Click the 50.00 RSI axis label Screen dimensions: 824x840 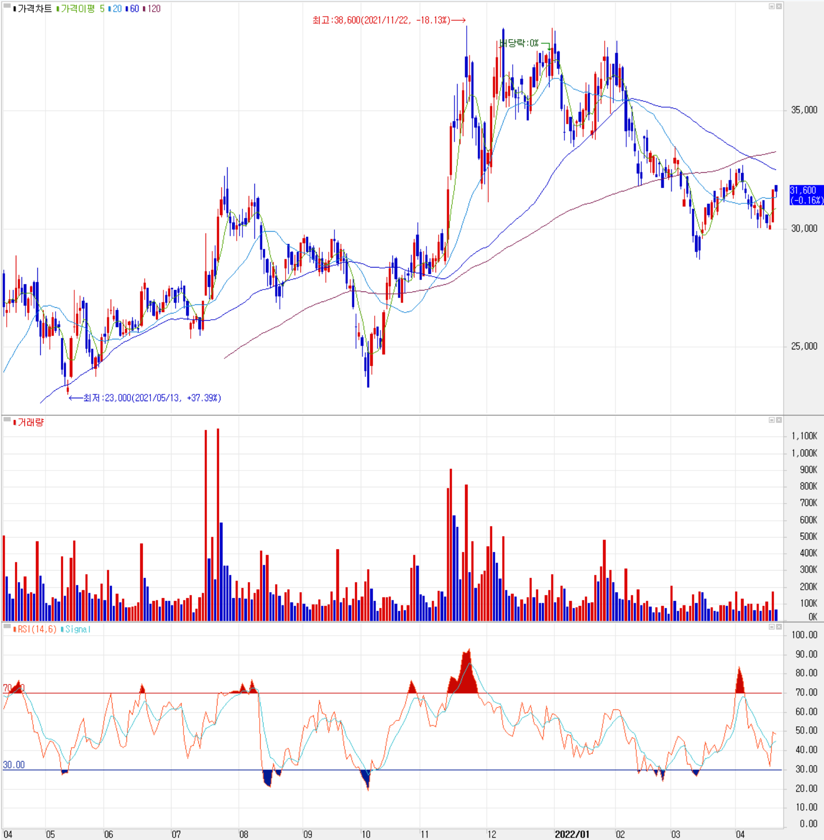806,730
